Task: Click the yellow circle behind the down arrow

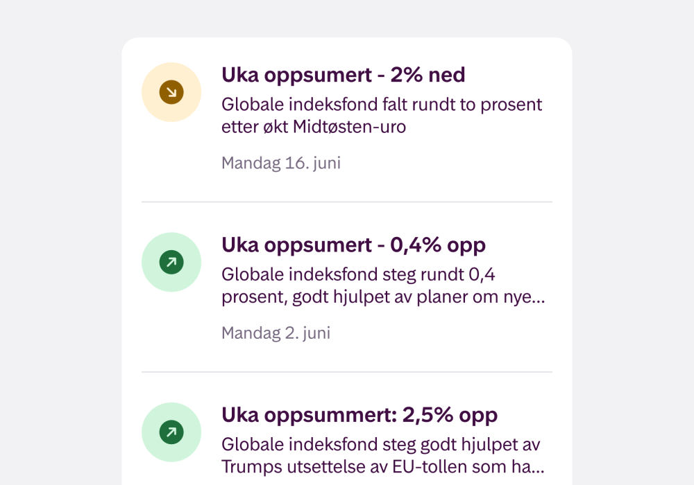Action: (171, 92)
